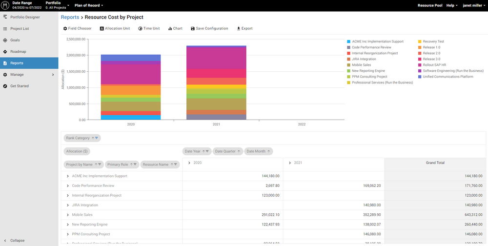
Task: Expand the ACME Inc Implementation Support row
Action: click(68, 176)
